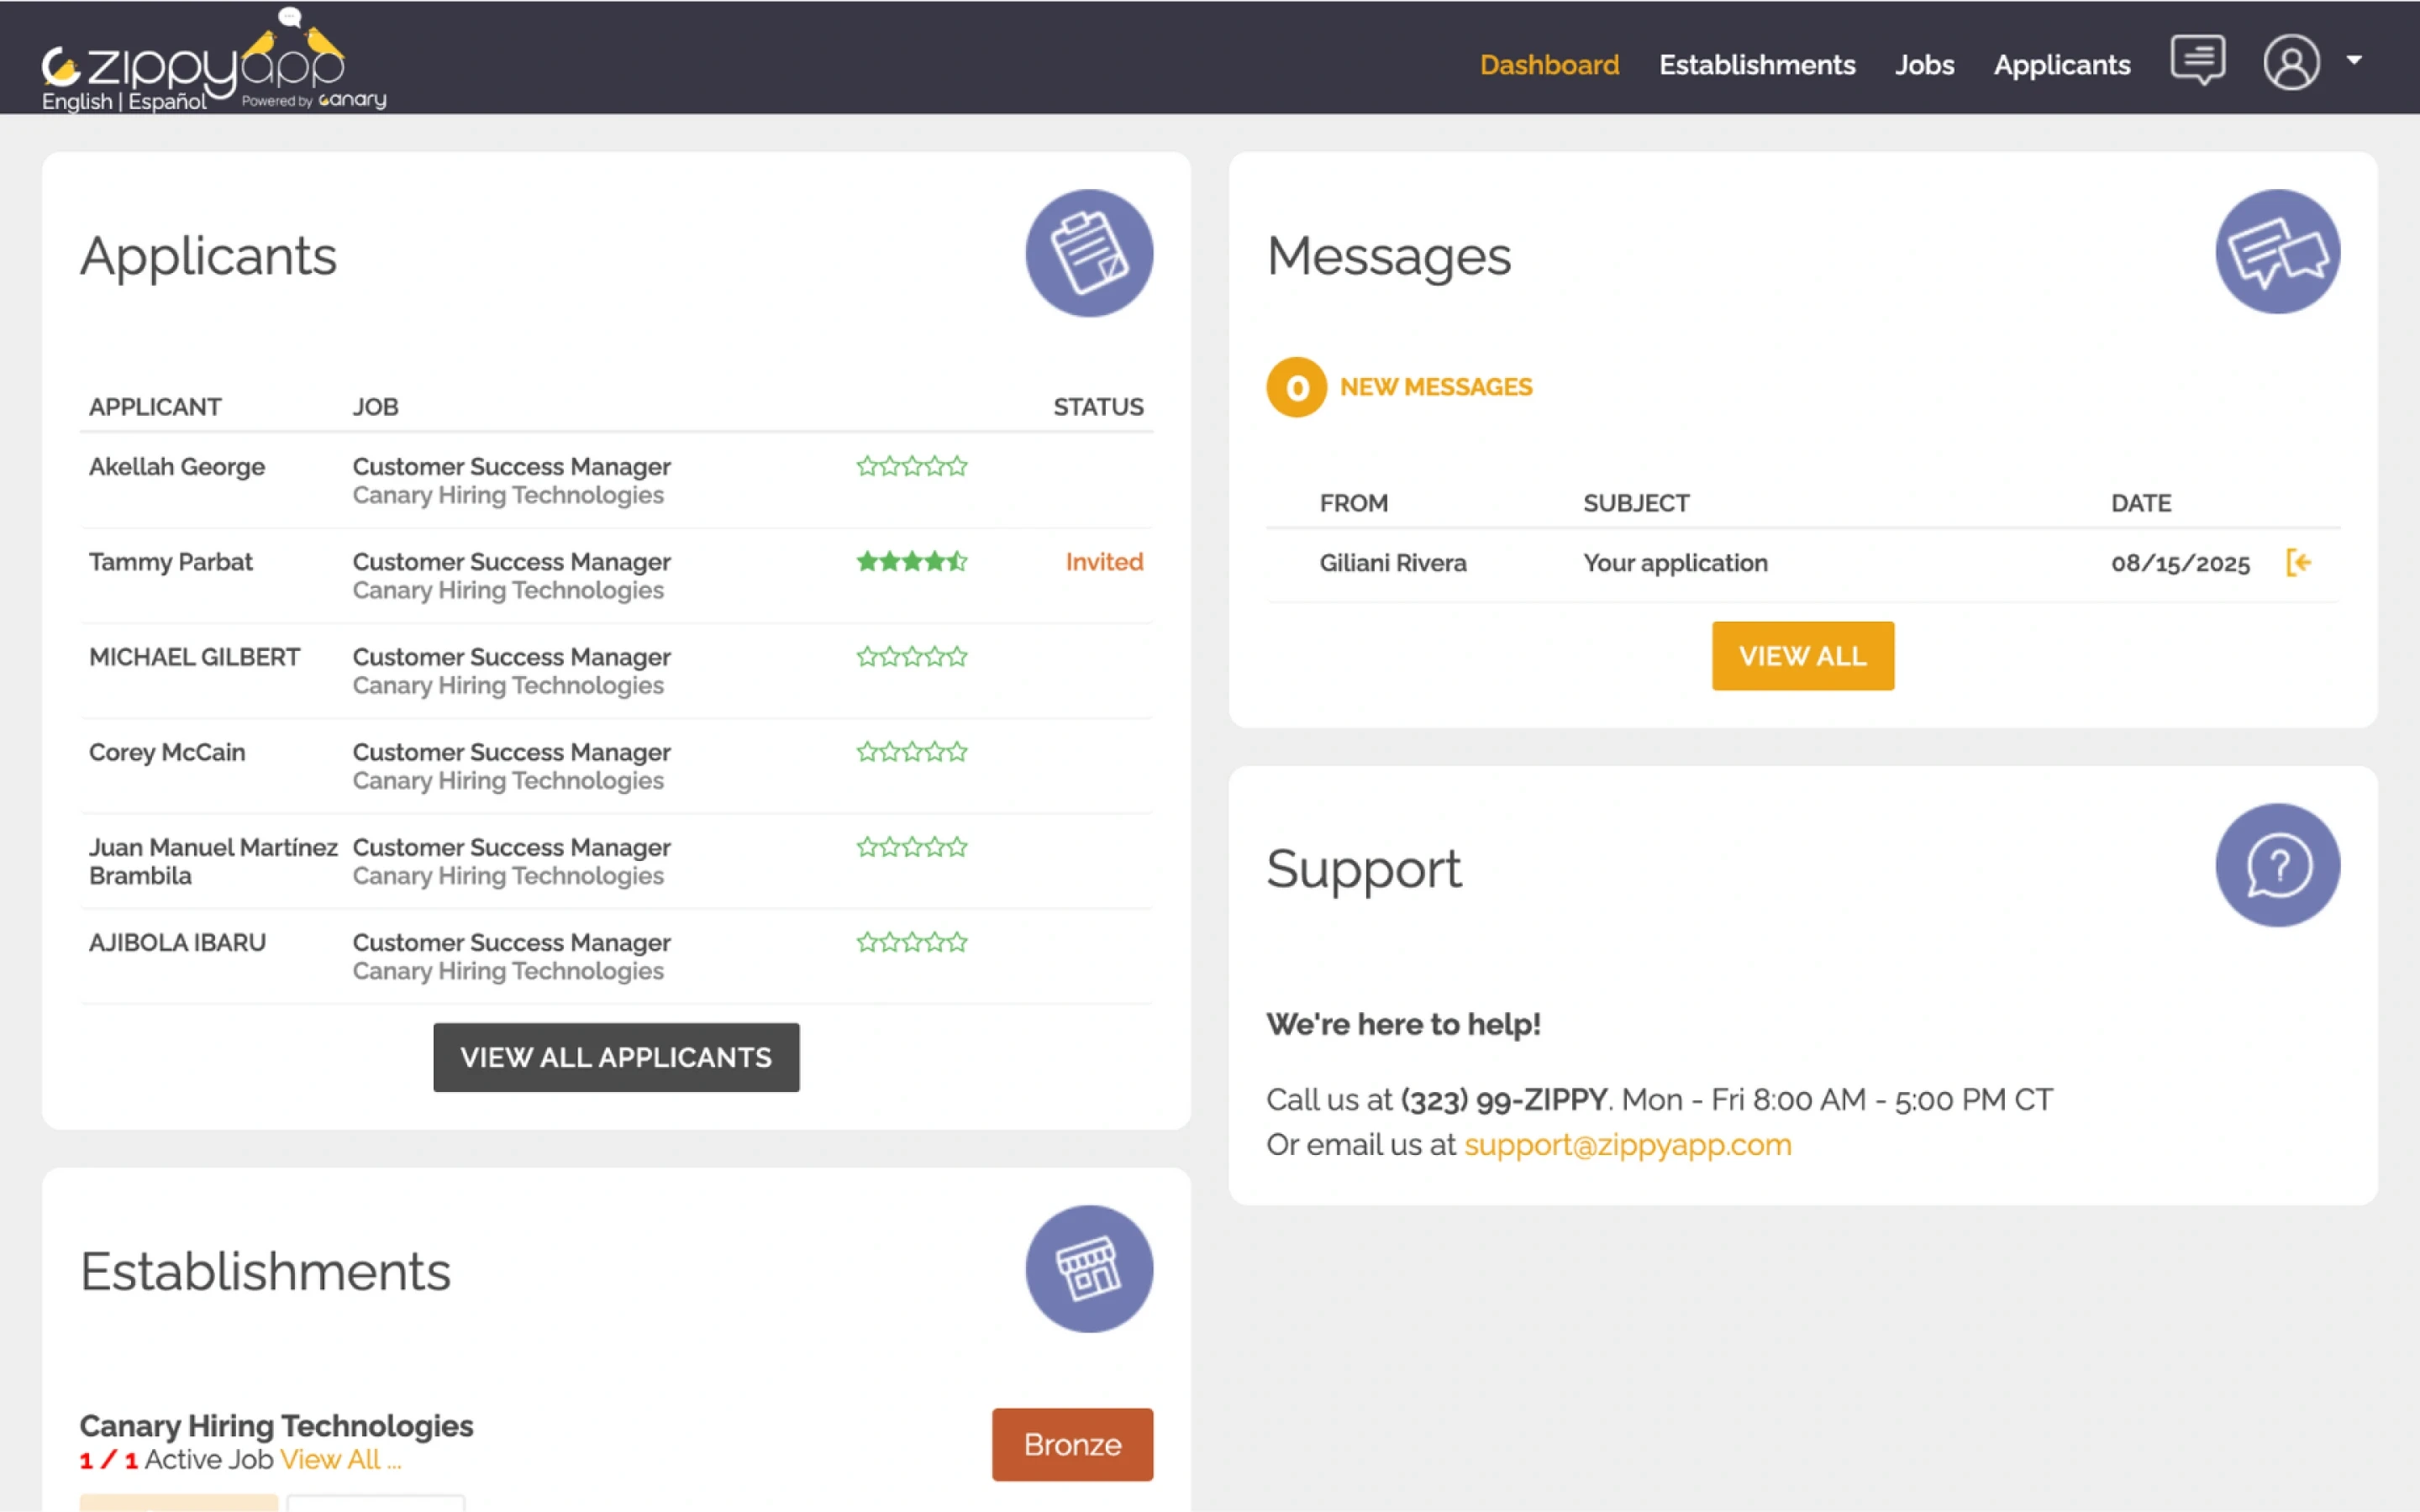The image size is (2420, 1512).
Task: Switch language to English
Action: pyautogui.click(x=77, y=102)
